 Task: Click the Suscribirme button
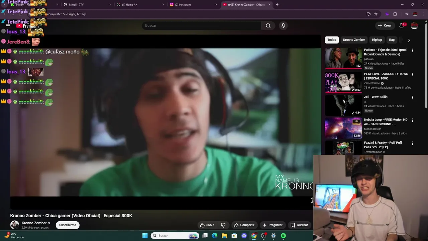tap(68, 225)
